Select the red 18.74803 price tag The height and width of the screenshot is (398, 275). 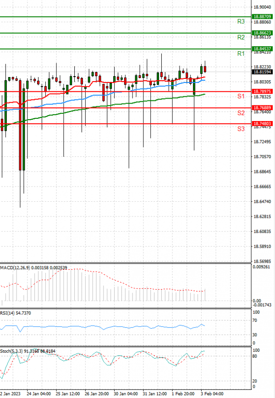(x=262, y=124)
